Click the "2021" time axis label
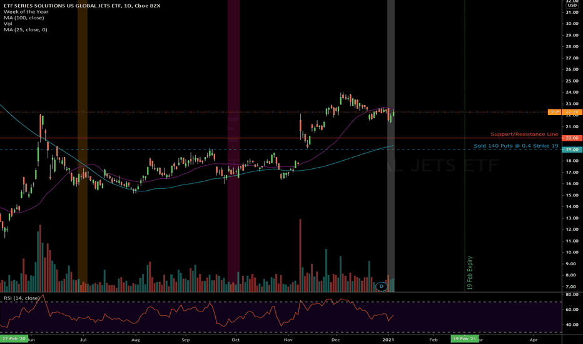Viewport: 583px width, 344px height. pos(388,340)
